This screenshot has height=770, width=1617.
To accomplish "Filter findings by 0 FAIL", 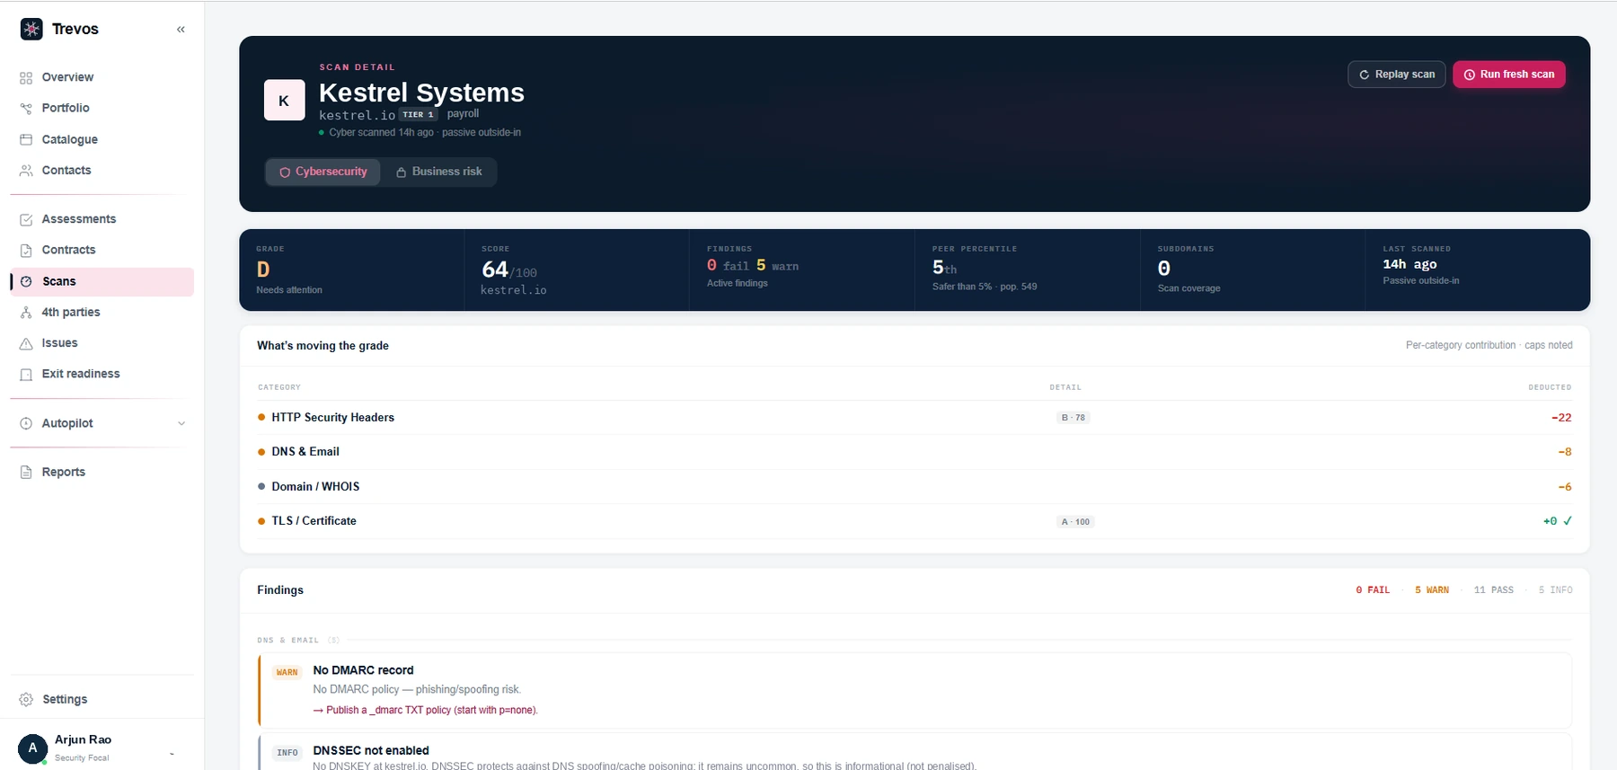I will click(x=1373, y=590).
